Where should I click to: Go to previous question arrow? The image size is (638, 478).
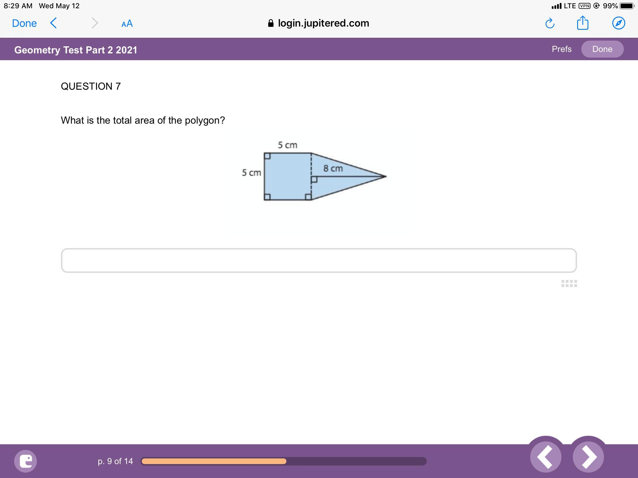click(x=546, y=457)
